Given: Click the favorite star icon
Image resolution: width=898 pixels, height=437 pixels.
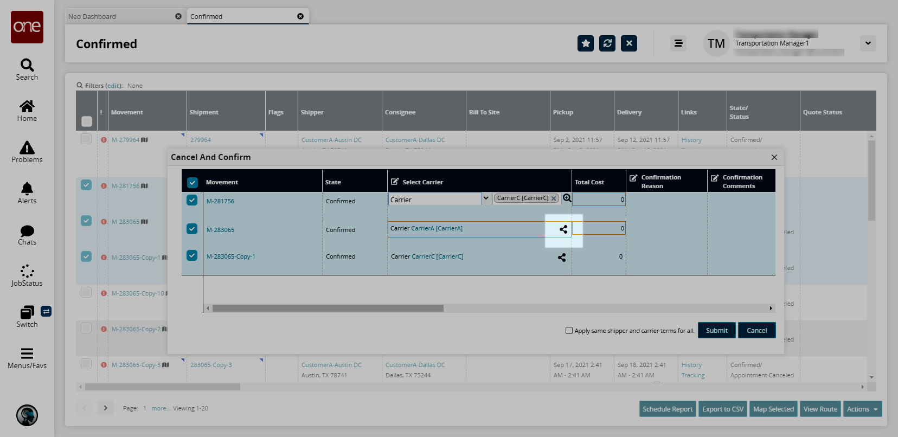Looking at the screenshot, I should (x=586, y=43).
